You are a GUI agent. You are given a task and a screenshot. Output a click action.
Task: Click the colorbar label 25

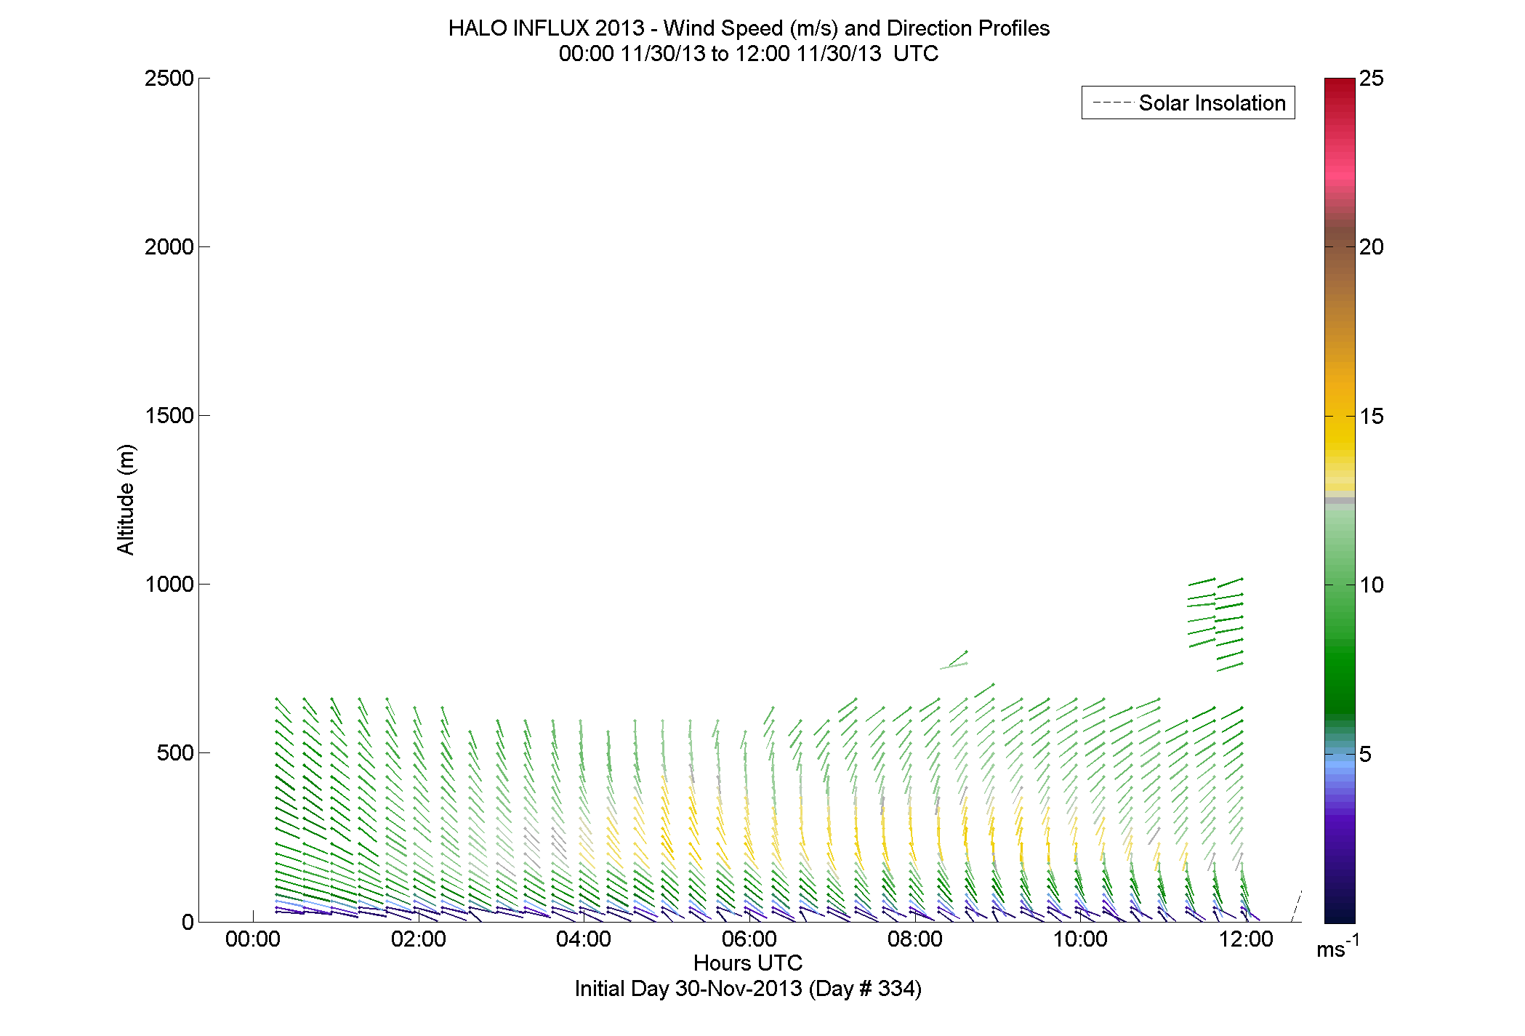[x=1372, y=79]
